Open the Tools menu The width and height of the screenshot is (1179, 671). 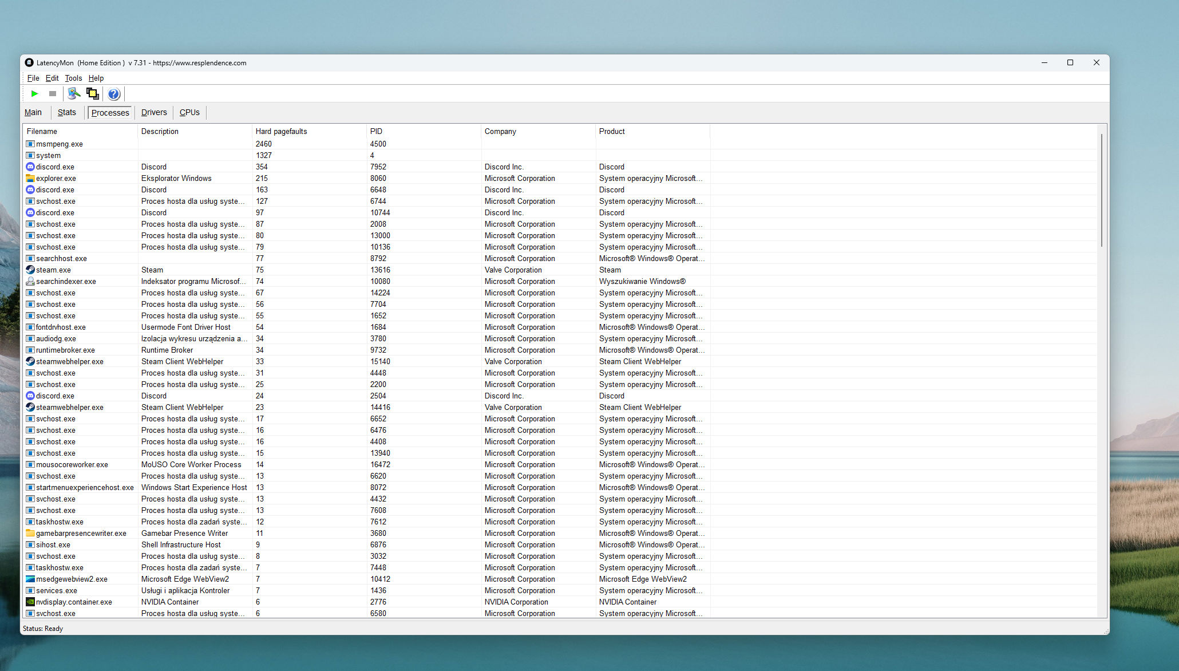pyautogui.click(x=73, y=78)
